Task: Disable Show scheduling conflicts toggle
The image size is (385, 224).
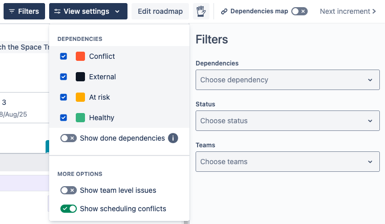Action: pos(68,209)
